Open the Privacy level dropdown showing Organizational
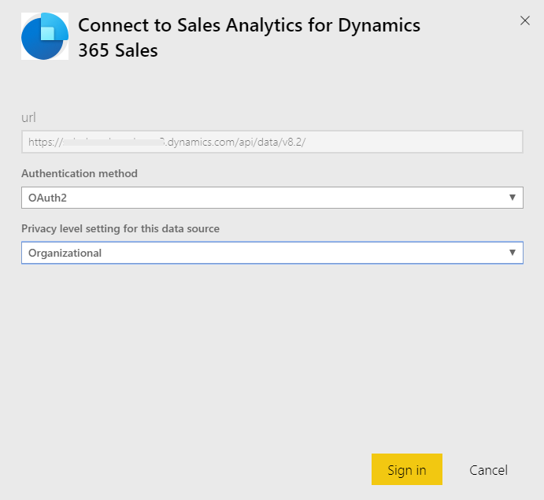 coord(272,253)
